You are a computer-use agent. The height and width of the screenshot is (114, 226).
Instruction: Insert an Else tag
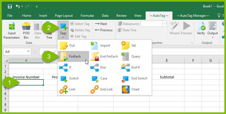coord(104,67)
